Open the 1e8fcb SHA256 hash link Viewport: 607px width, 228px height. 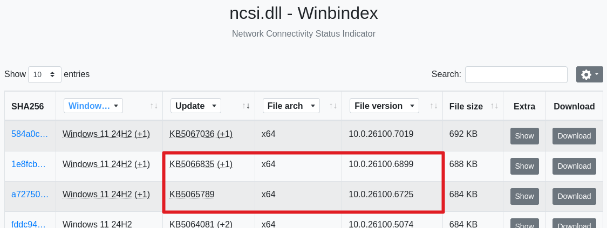point(30,164)
